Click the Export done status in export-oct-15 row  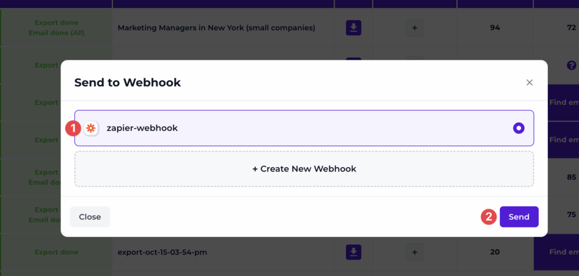56,252
